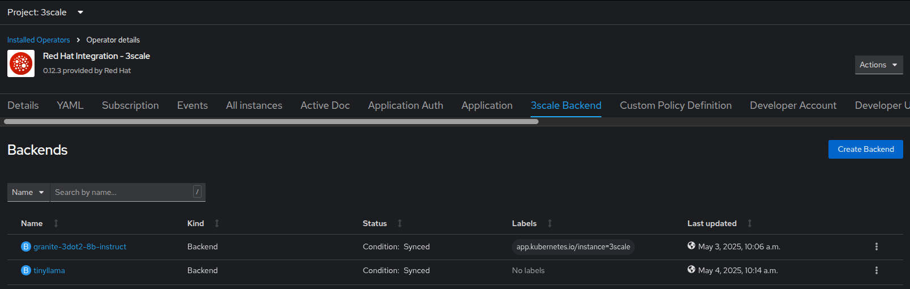Click the breadcrumb chevron separator
The height and width of the screenshot is (289, 910).
point(78,40)
